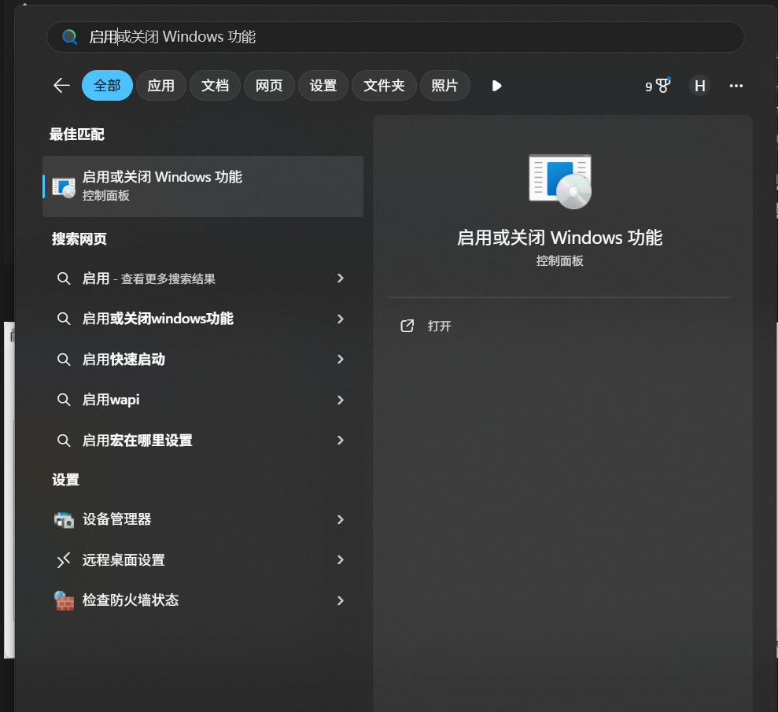
Task: Open 设备管理器 settings result
Action: point(203,519)
